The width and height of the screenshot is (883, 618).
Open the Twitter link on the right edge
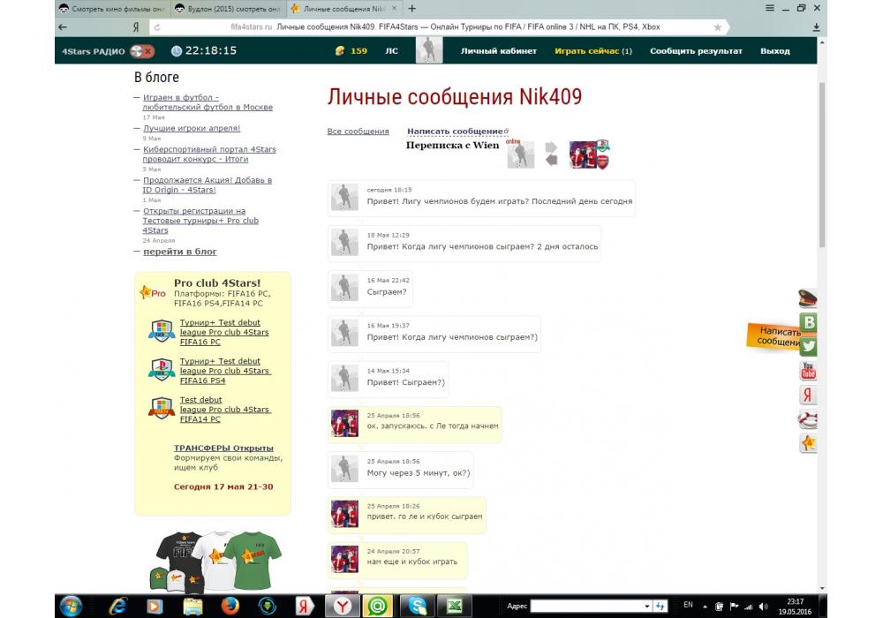807,346
